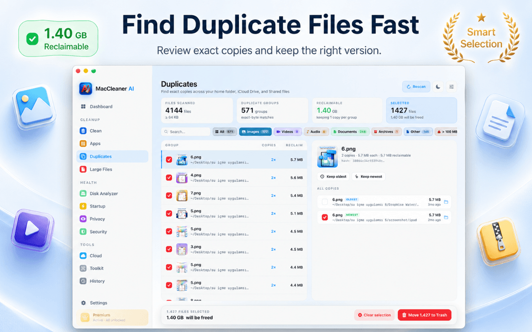Click the RECLAIM column header
Image resolution: width=532 pixels, height=332 pixels.
pos(294,145)
